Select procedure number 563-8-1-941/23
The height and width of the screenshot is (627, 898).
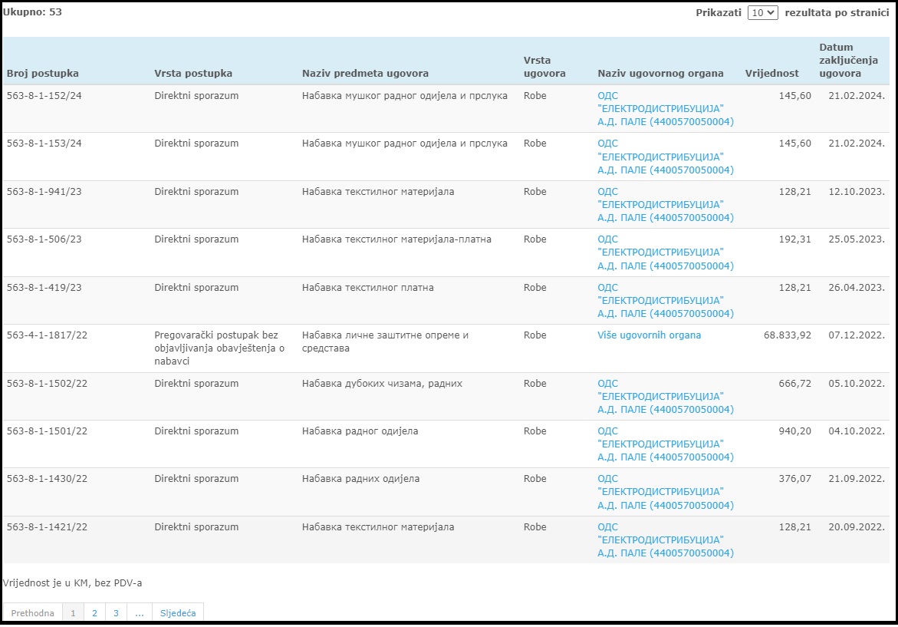(x=44, y=191)
